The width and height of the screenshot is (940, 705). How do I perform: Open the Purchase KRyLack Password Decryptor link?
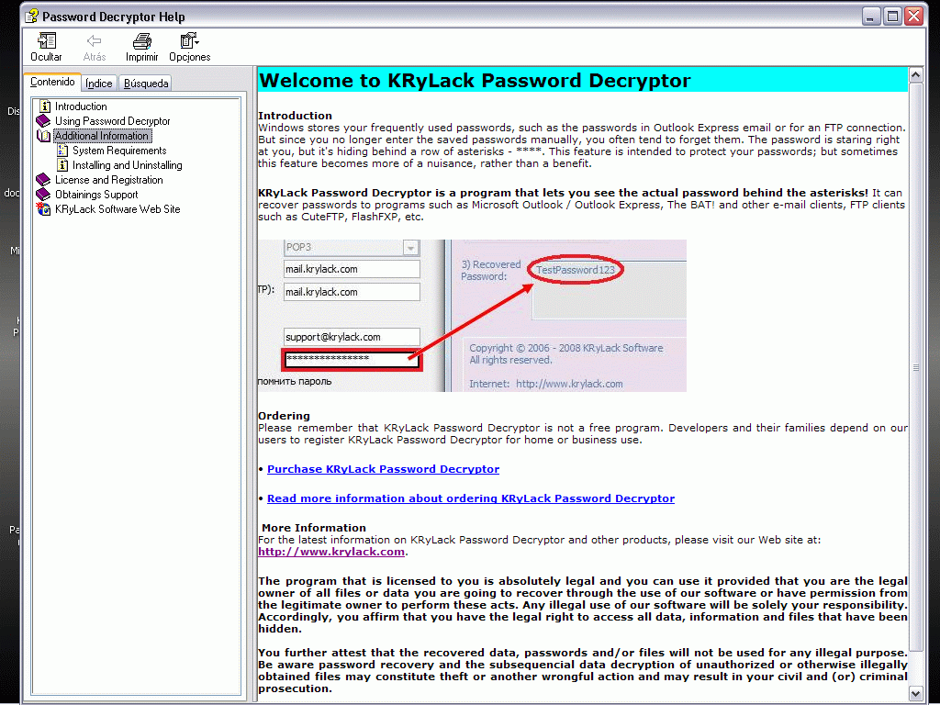(x=383, y=469)
